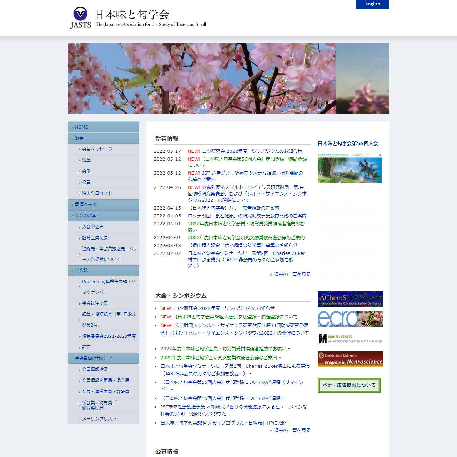The width and height of the screenshot is (457, 457).
Task: Click the JASTS logo icon
Action: 80,17
